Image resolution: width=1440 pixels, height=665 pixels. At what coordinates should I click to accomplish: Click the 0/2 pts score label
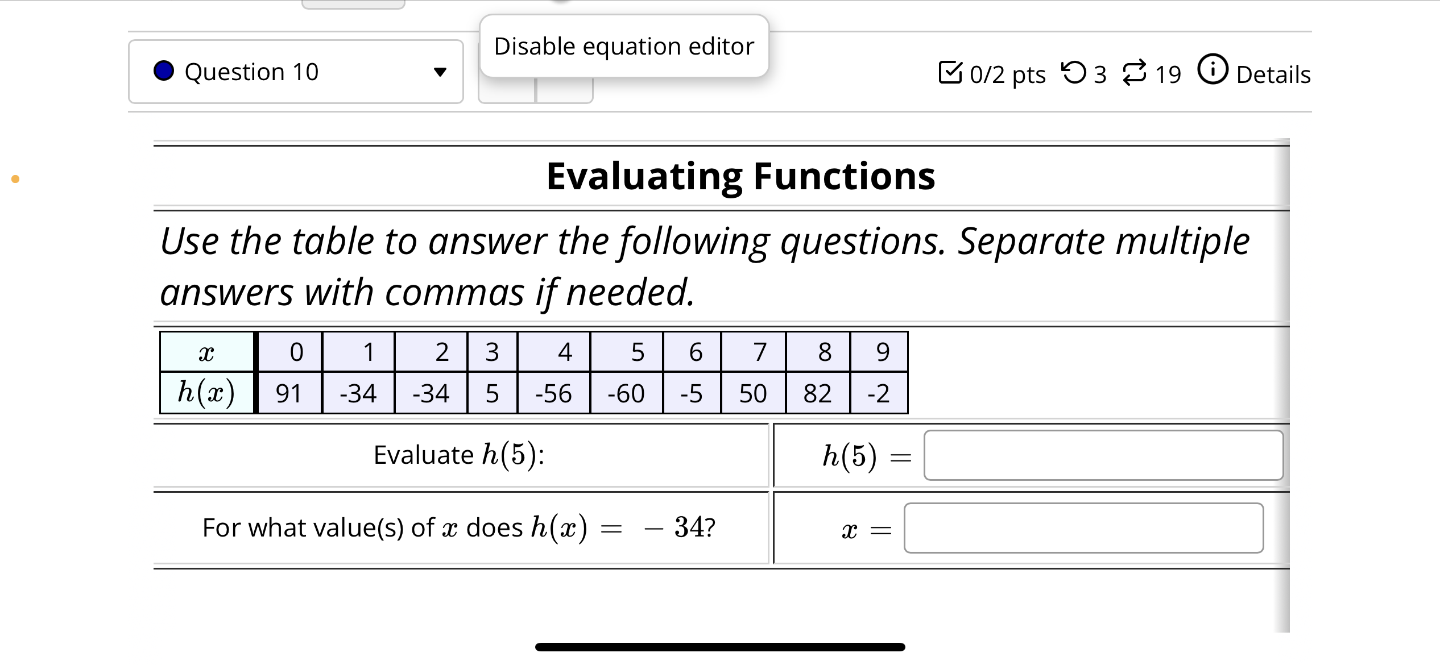point(1007,74)
